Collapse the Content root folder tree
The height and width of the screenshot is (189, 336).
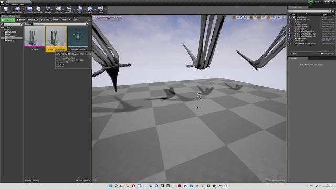click(1, 28)
